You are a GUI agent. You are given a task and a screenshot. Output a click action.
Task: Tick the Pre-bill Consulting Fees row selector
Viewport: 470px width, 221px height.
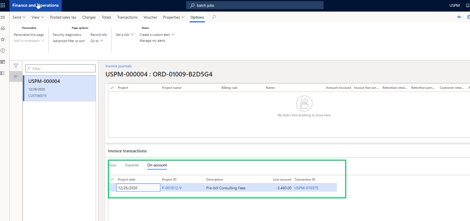click(x=112, y=188)
